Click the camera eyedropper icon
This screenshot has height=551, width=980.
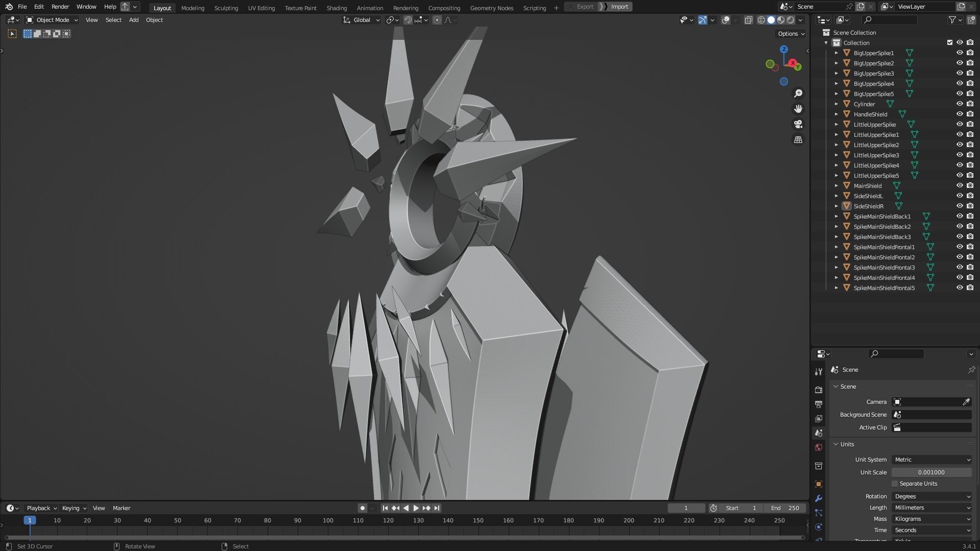(966, 402)
